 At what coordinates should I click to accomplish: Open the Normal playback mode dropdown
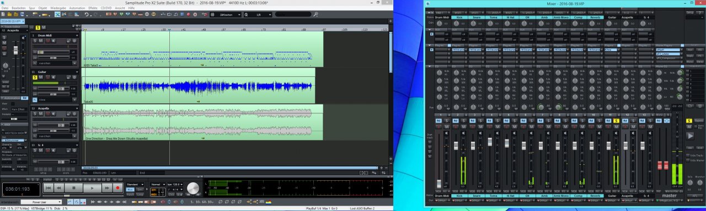[x=158, y=184]
